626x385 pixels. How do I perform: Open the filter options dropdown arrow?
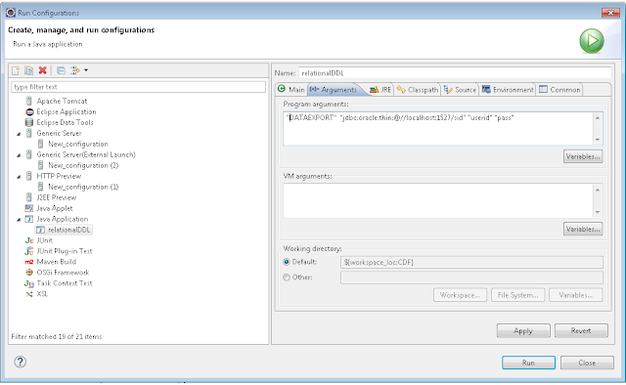click(86, 70)
